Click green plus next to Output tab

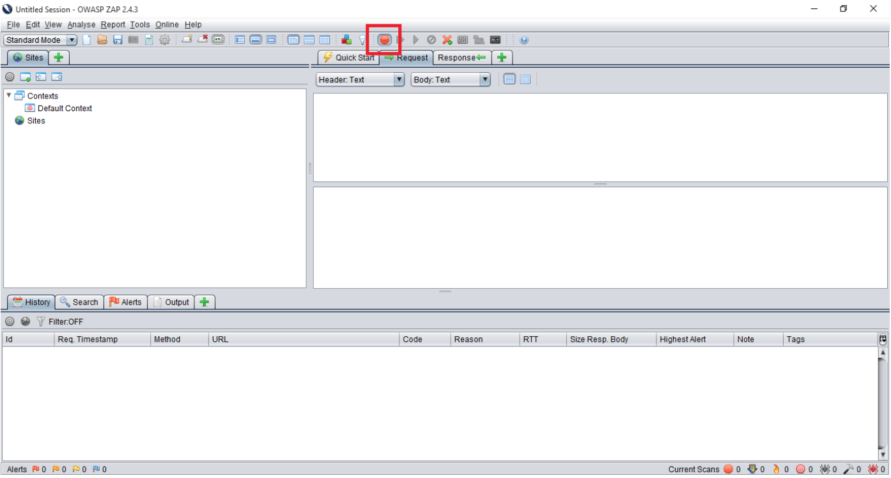[x=205, y=302]
